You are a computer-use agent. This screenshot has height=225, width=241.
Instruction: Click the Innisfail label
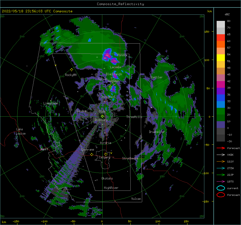point(108,97)
